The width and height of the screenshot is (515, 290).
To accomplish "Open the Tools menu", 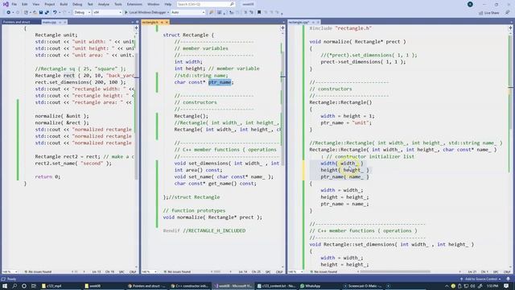I will coord(118,4).
